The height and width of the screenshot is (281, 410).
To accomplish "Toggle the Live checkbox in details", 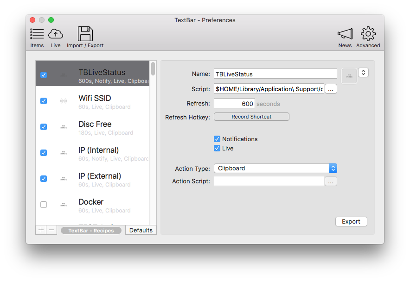I will coord(217,148).
